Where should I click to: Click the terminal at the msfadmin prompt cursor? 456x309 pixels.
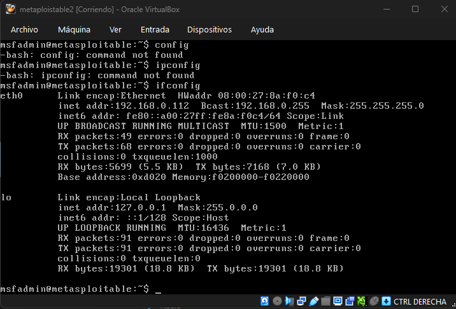click(159, 289)
